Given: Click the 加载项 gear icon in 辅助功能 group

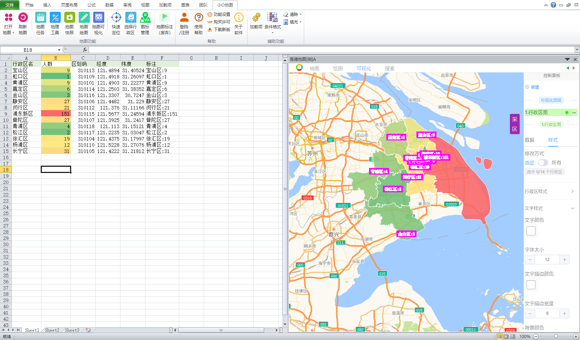Looking at the screenshot, I should [256, 17].
